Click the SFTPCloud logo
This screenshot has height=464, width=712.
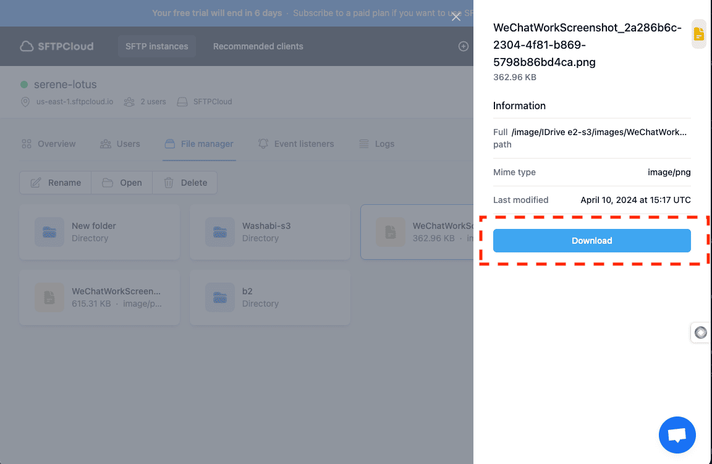point(57,46)
